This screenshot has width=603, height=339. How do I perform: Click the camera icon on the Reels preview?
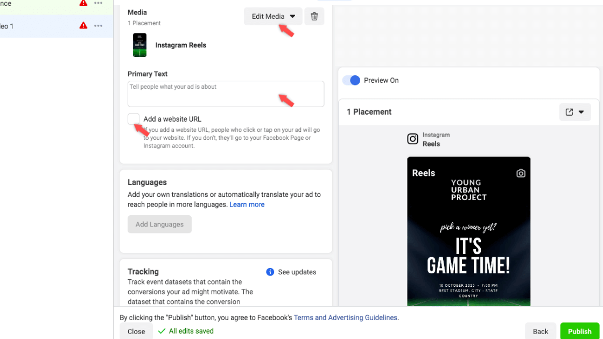[520, 173]
